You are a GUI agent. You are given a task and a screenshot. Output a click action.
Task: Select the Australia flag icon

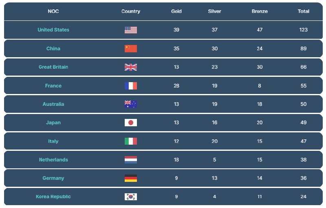point(131,104)
